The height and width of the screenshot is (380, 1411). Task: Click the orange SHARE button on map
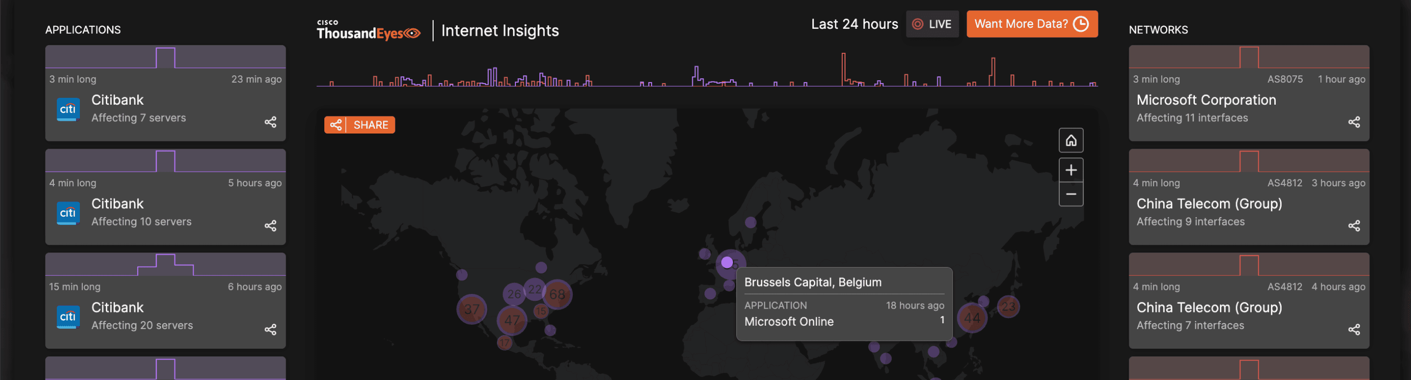coord(359,125)
